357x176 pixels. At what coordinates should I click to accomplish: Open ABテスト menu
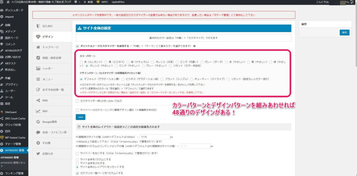14,63
